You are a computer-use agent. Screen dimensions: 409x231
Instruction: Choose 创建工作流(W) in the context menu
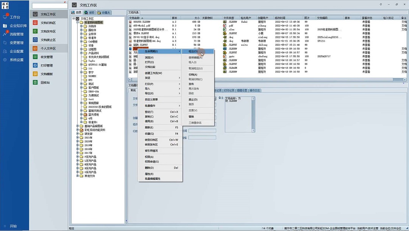click(x=160, y=73)
